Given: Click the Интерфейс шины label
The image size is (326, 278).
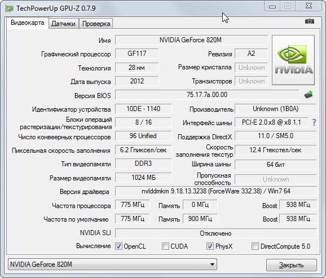Looking at the screenshot, I should [x=208, y=123].
